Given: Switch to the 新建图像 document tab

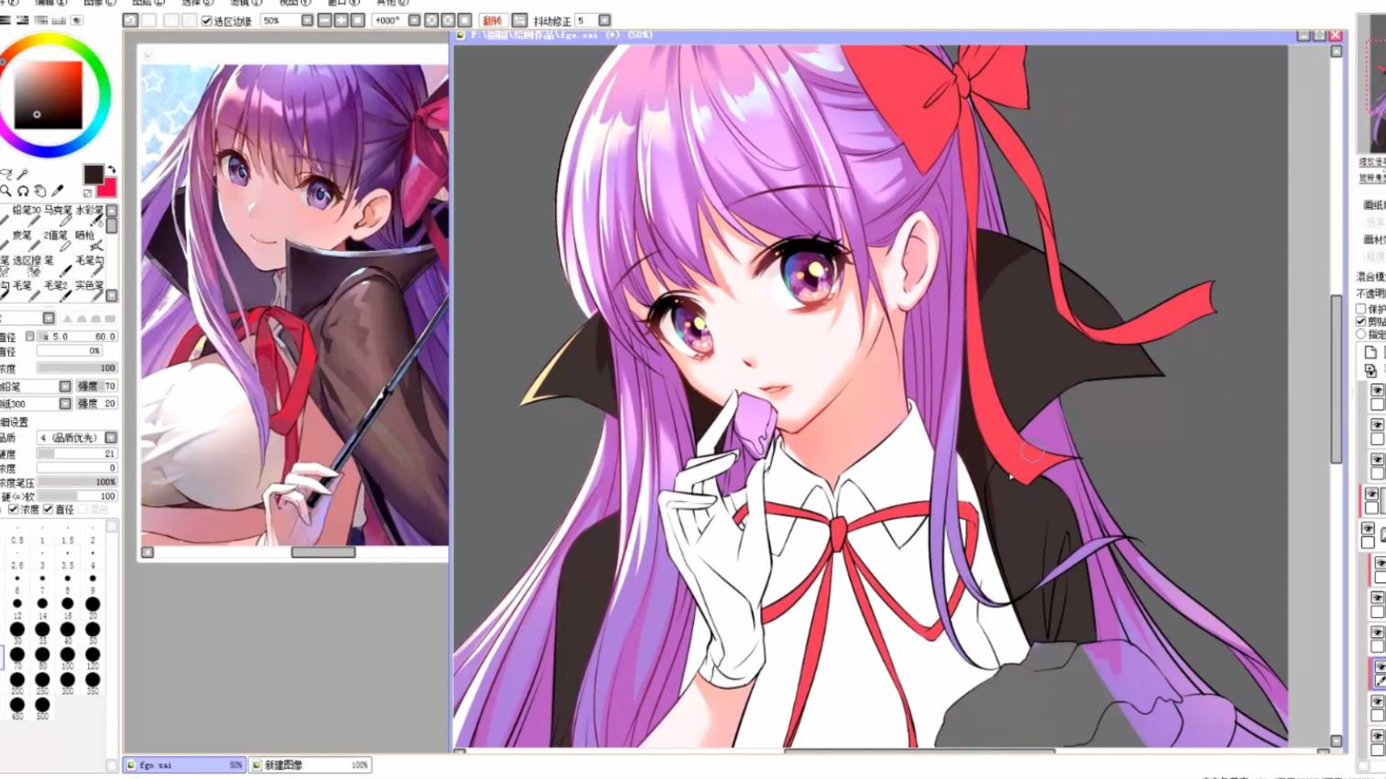Looking at the screenshot, I should [310, 765].
